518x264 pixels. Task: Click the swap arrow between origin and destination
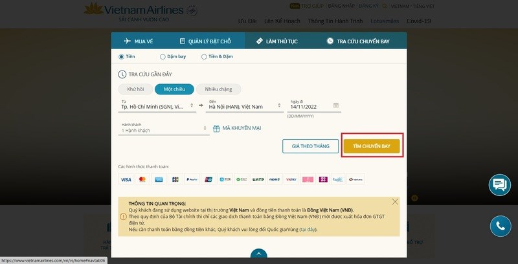coord(201,105)
